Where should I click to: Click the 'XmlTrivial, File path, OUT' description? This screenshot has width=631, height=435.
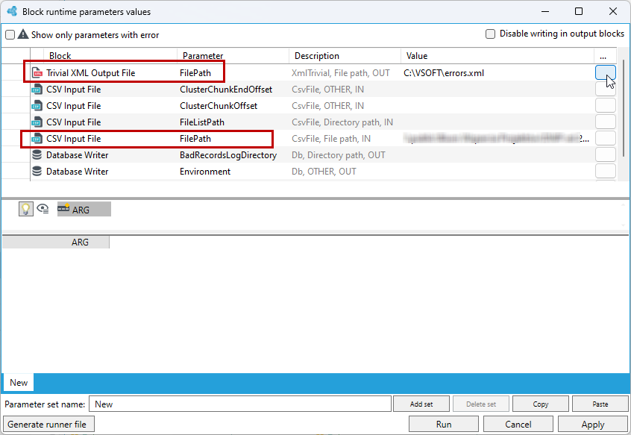click(x=340, y=73)
